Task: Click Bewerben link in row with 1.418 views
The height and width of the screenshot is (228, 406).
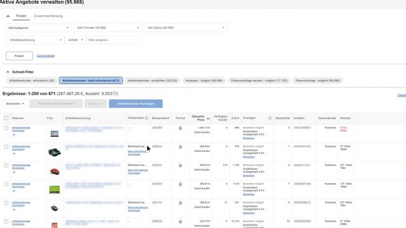Action: tap(249, 194)
